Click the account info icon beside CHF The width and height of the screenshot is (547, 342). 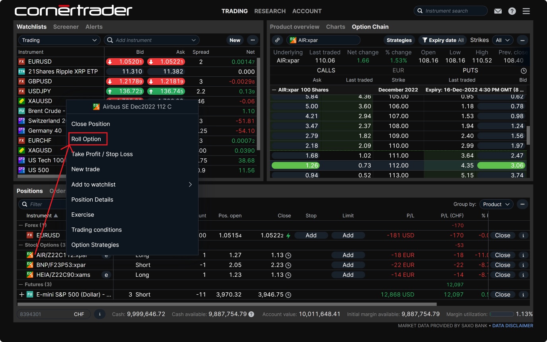coord(99,314)
